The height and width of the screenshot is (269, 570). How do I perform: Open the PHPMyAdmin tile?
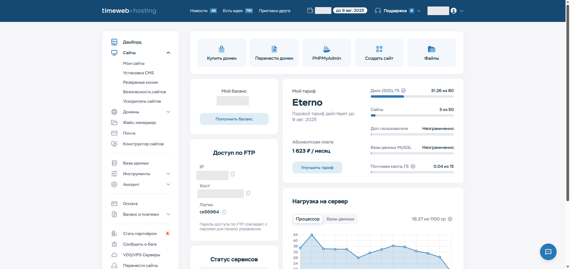tap(327, 53)
